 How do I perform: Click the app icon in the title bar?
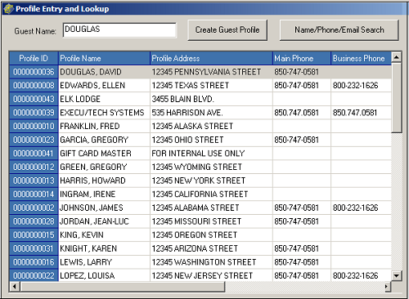8,9
